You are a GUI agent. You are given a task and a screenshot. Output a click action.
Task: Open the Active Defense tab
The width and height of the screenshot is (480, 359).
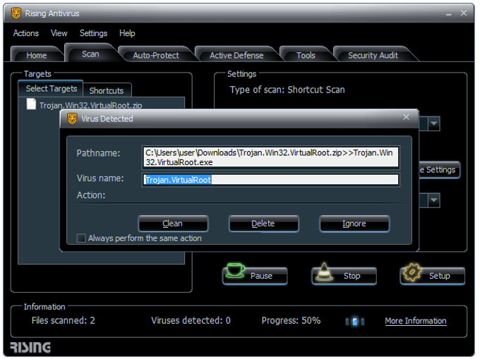pyautogui.click(x=236, y=55)
